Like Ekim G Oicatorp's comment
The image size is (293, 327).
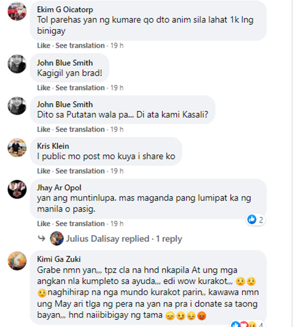pos(44,46)
